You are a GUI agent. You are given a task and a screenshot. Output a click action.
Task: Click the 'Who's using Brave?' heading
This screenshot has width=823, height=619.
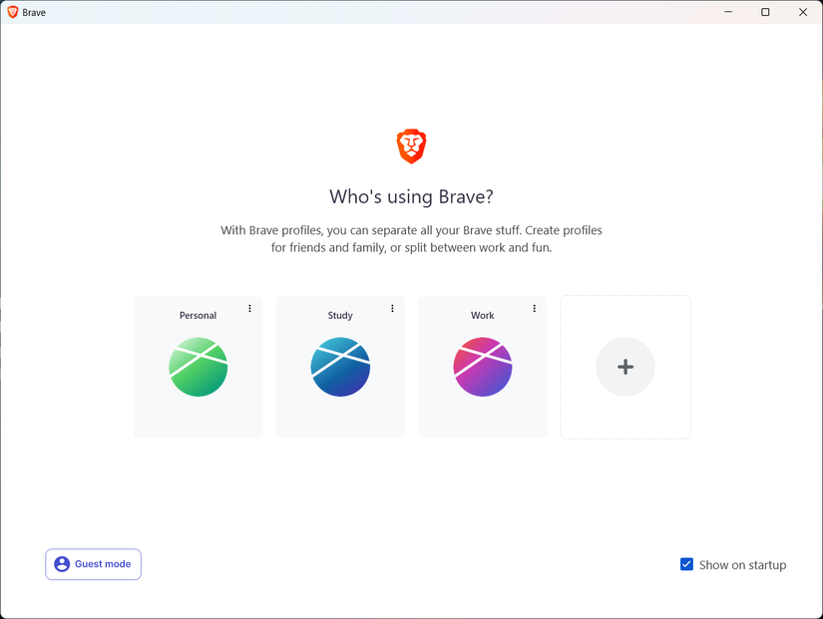point(411,196)
